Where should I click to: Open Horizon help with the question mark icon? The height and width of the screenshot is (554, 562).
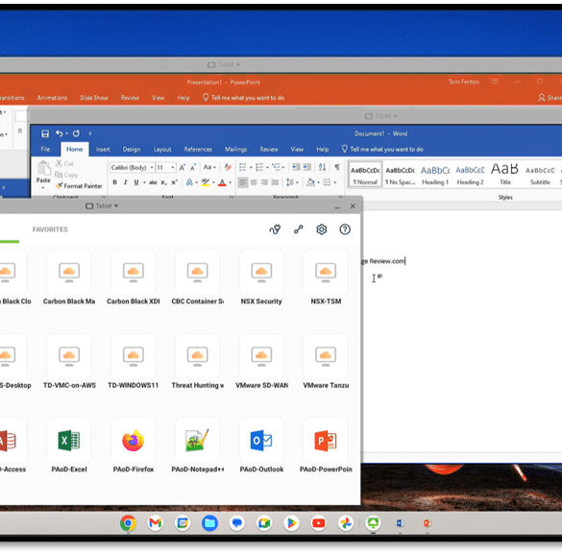[345, 229]
